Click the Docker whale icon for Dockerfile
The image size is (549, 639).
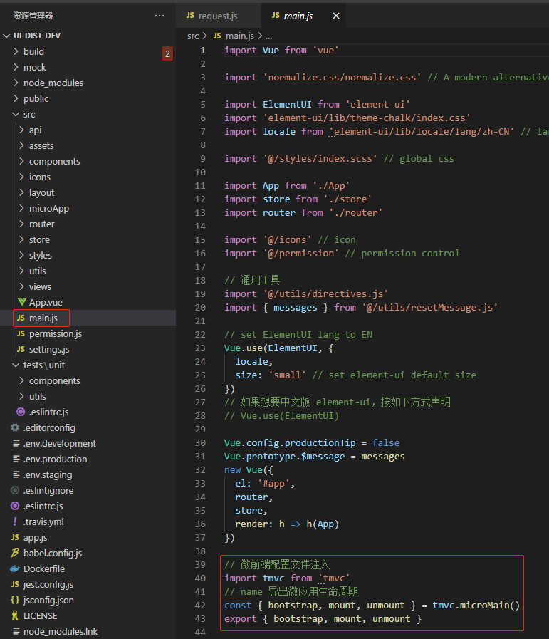tap(15, 568)
